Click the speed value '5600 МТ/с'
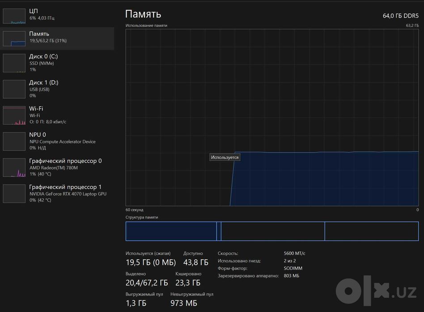Image resolution: width=424 pixels, height=312 pixels. pos(294,254)
